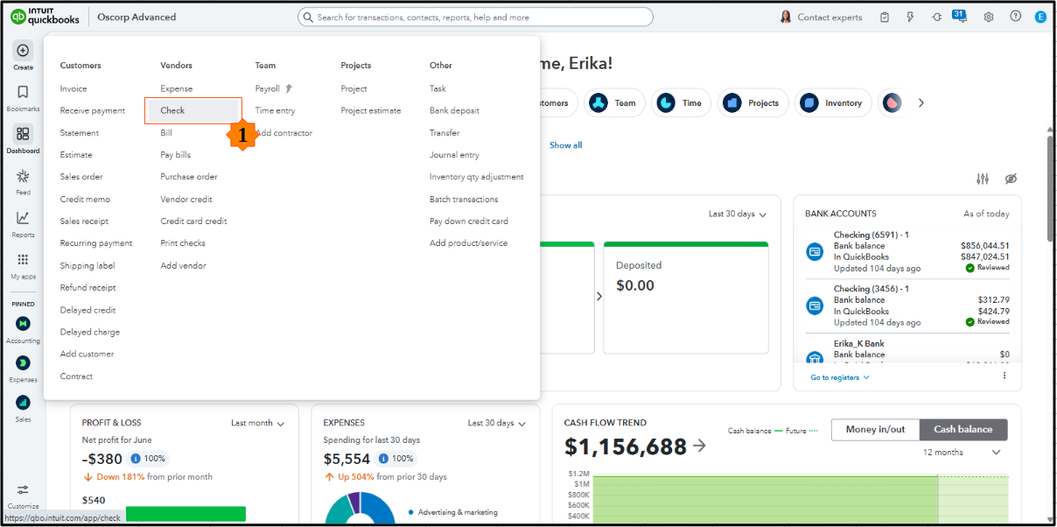Click info icon beside -$380 net profit

click(x=136, y=459)
